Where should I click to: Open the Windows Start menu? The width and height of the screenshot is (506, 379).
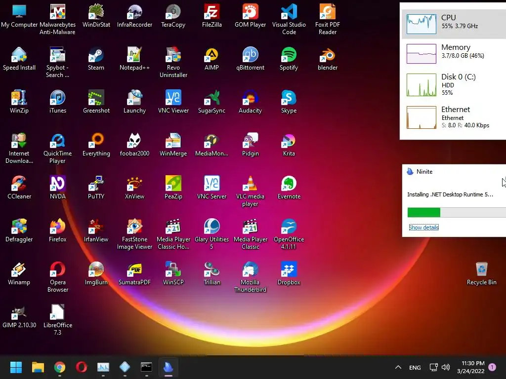16,367
